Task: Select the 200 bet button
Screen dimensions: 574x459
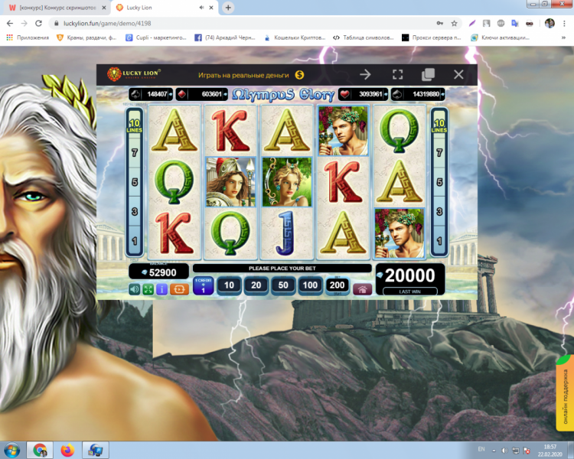Action: pyautogui.click(x=336, y=286)
